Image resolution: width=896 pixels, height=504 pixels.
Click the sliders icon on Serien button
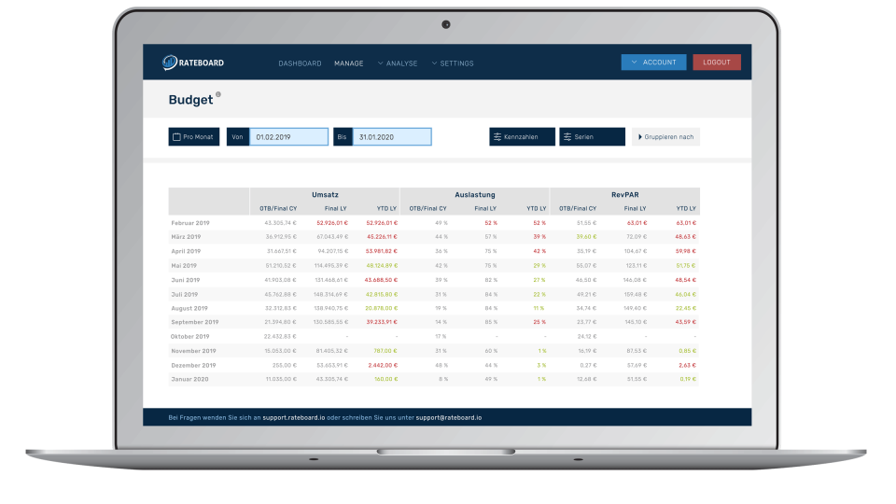[567, 137]
